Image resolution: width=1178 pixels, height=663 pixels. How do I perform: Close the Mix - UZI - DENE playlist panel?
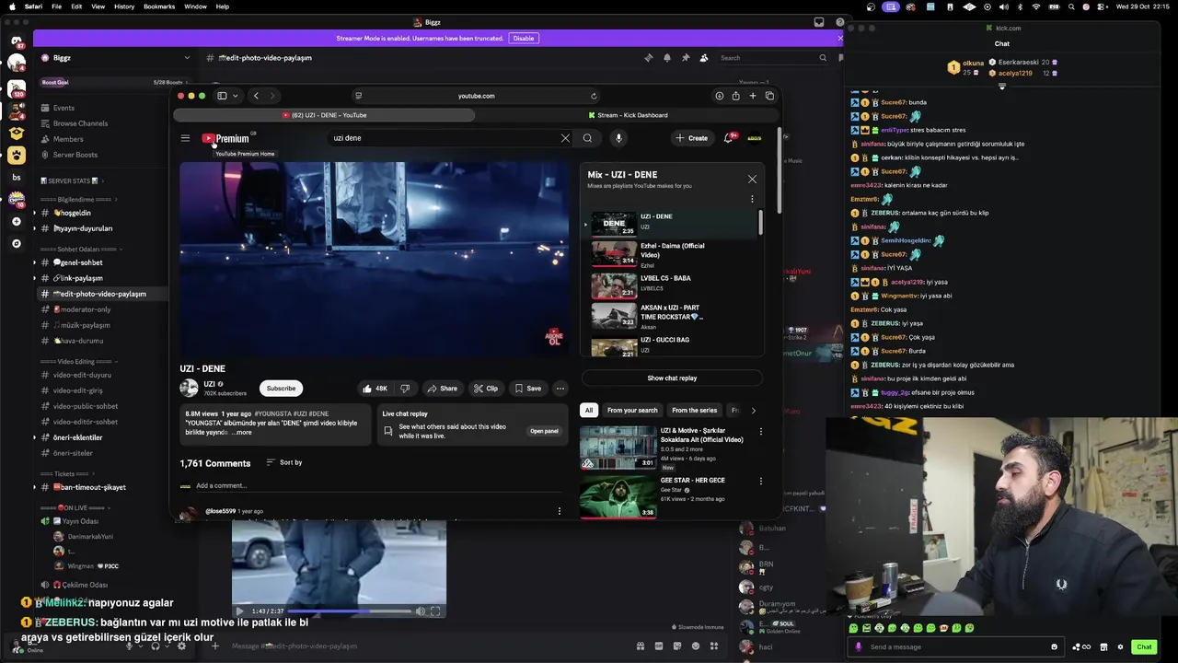pos(752,179)
